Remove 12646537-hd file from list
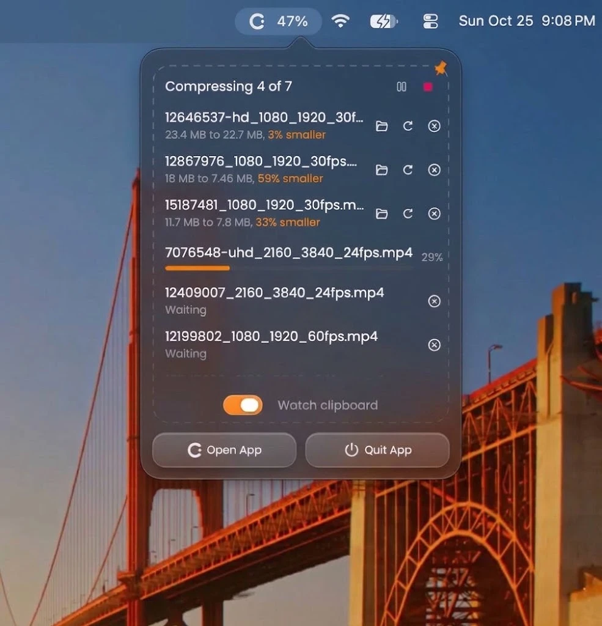This screenshot has width=602, height=626. (434, 126)
